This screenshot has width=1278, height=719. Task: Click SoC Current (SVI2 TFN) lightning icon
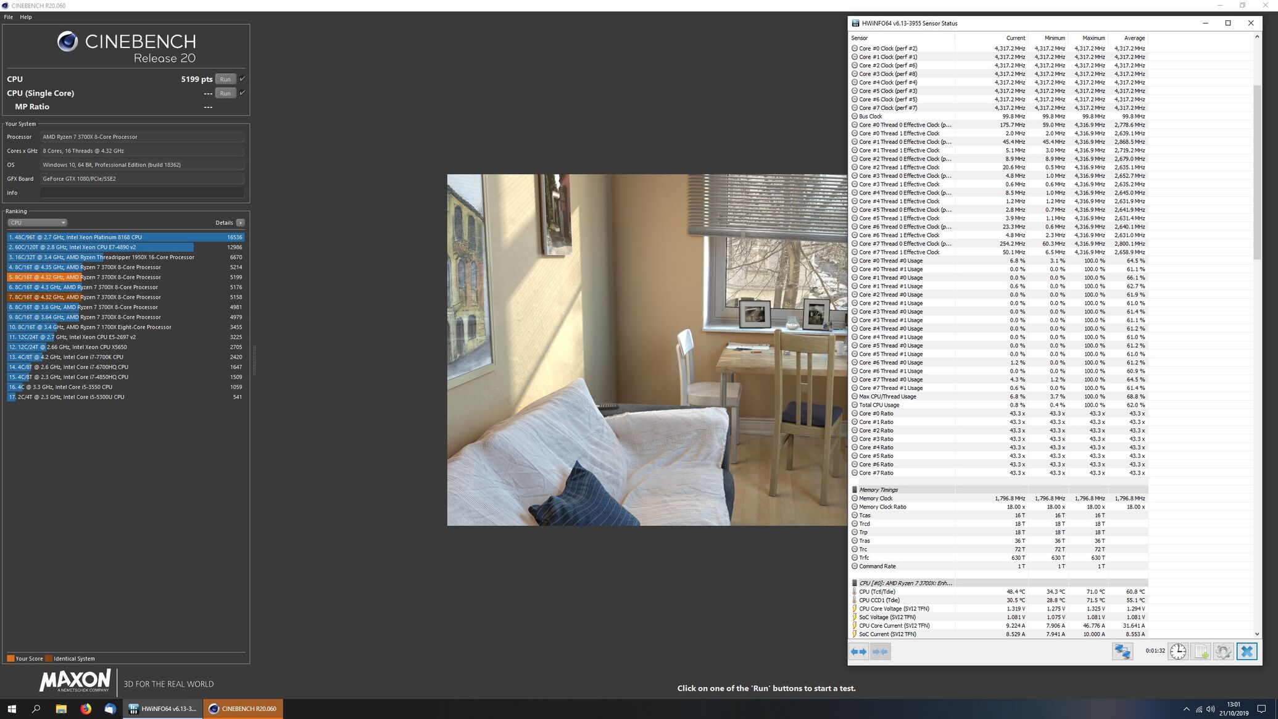coord(855,634)
